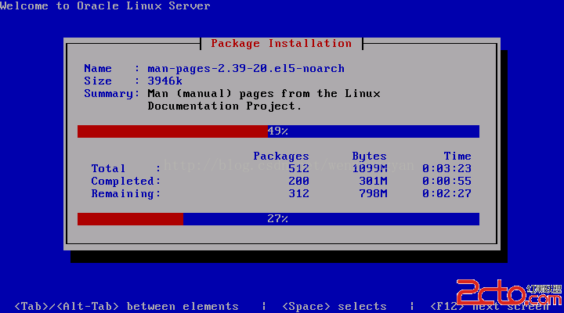The width and height of the screenshot is (564, 313).
Task: Click total bytes value 1099M
Action: (370, 168)
